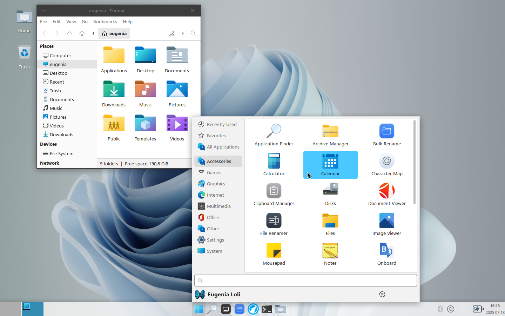Open Application Finder from the menu

click(274, 135)
